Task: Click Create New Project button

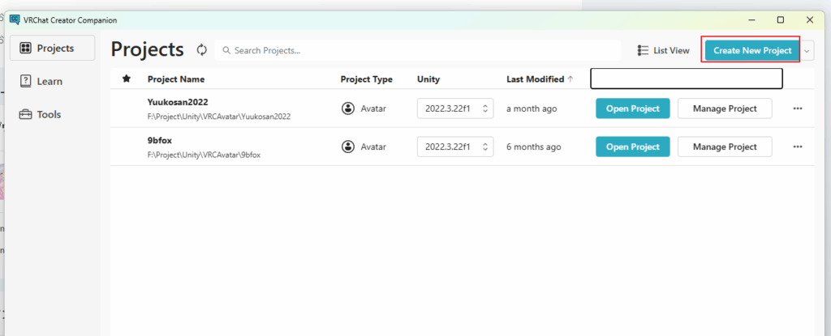Action: pyautogui.click(x=751, y=50)
